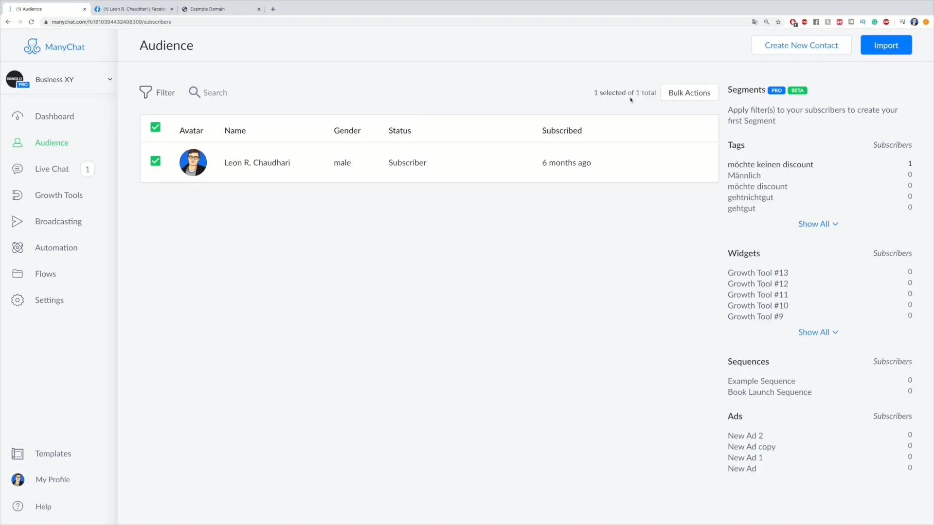The width and height of the screenshot is (934, 525).
Task: Select New Ad copy entry
Action: 752,447
